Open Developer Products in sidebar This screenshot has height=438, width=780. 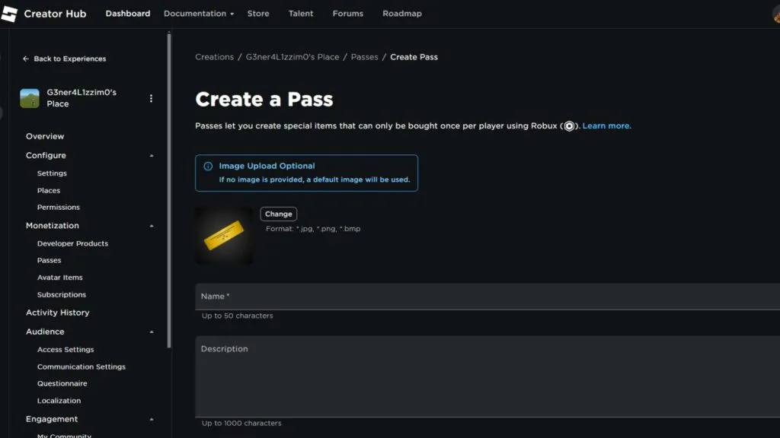click(x=72, y=244)
